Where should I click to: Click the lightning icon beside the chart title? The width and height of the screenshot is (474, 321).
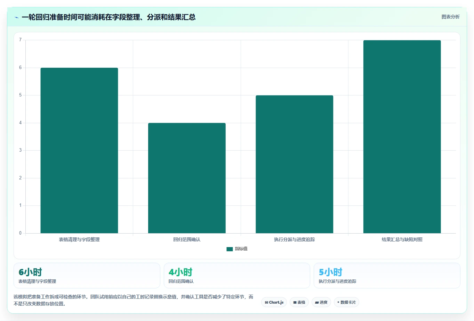(17, 17)
